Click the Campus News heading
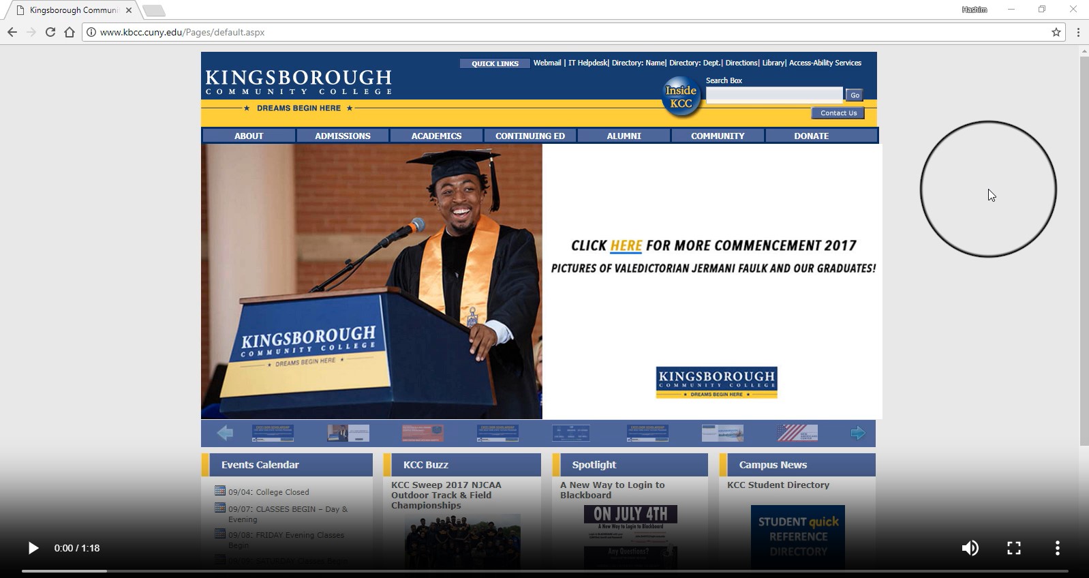 pyautogui.click(x=773, y=465)
